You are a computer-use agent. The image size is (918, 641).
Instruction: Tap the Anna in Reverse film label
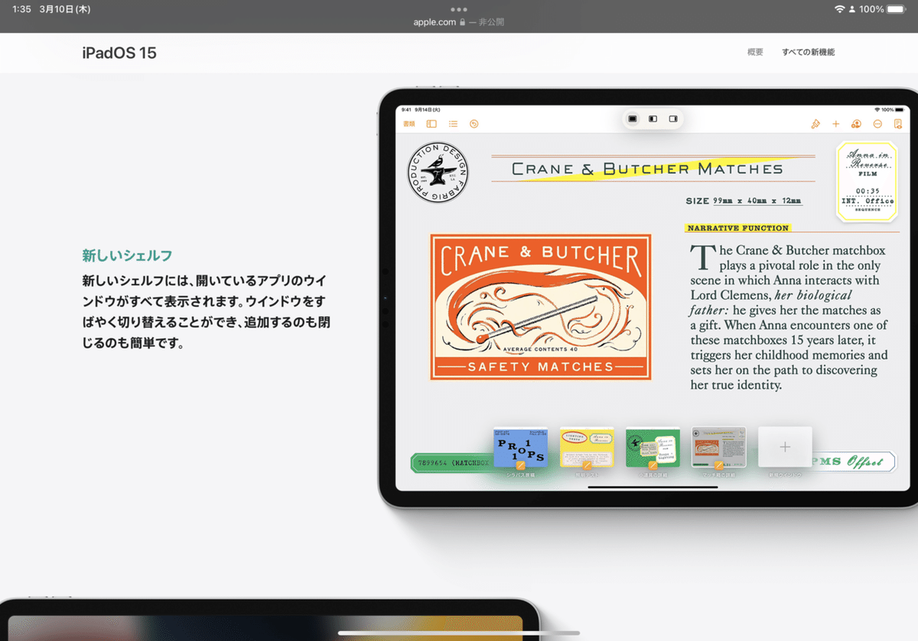click(867, 181)
